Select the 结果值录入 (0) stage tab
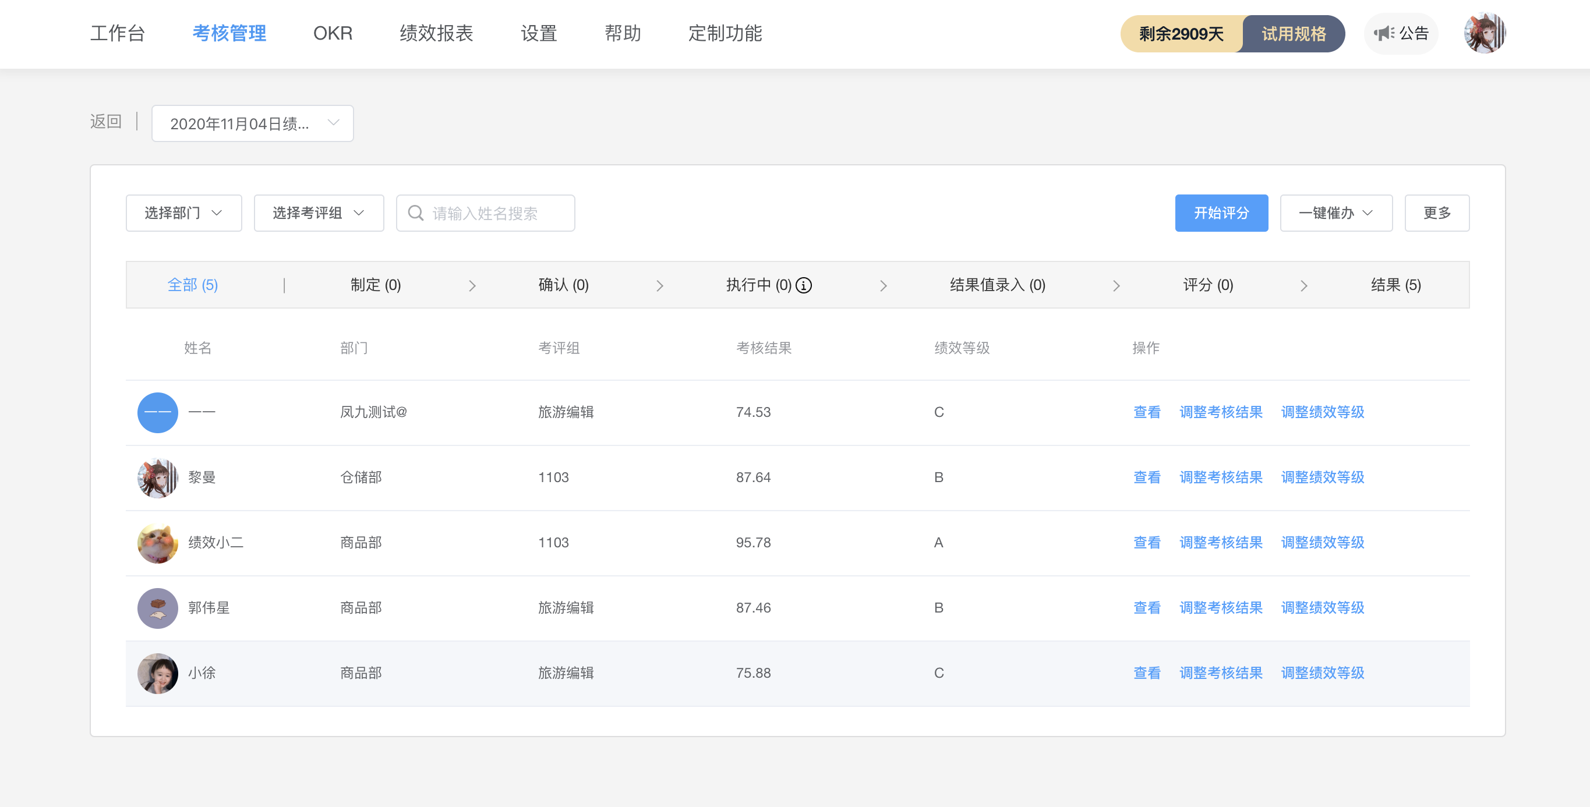 tap(998, 285)
